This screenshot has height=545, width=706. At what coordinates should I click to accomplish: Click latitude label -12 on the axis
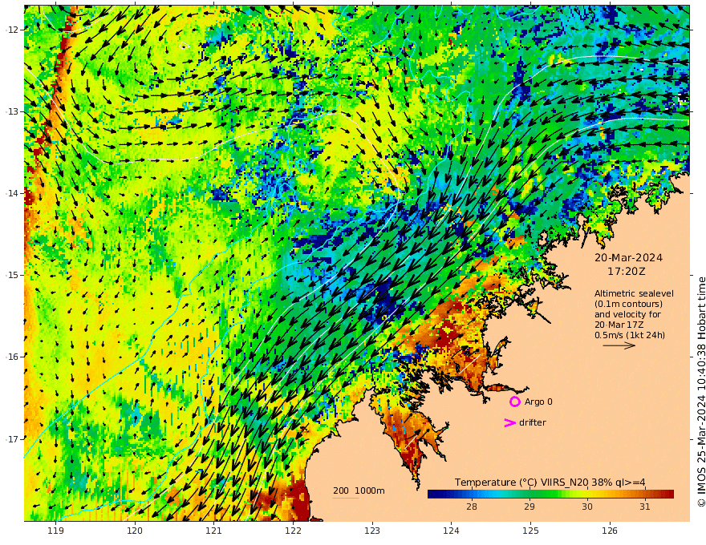click(12, 30)
